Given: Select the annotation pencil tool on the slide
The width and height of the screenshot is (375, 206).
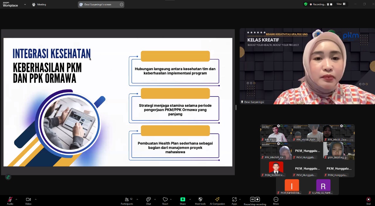Looking at the screenshot, I should click(x=8, y=177).
